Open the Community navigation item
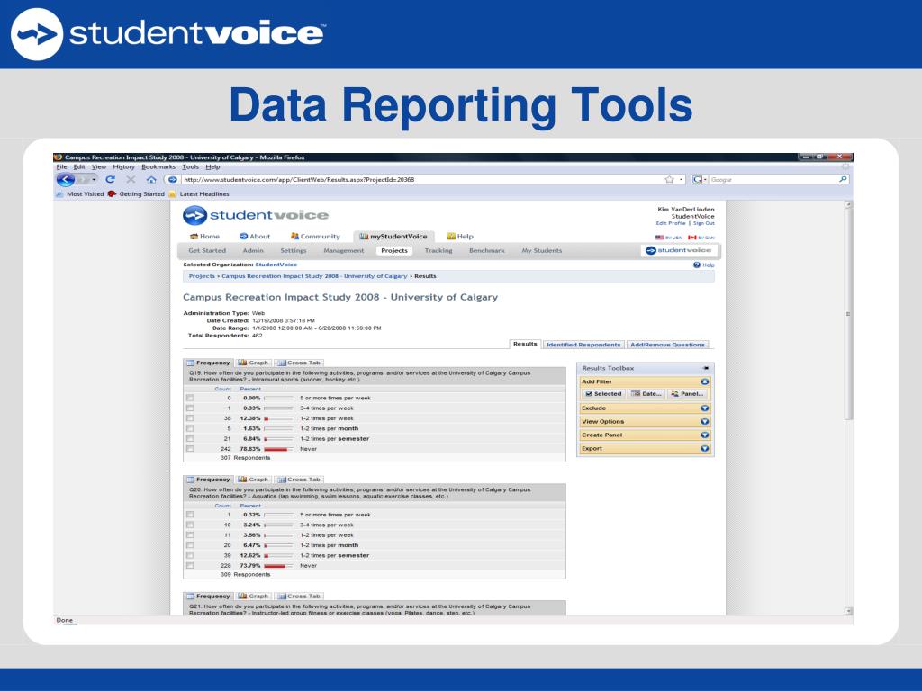 (x=314, y=237)
